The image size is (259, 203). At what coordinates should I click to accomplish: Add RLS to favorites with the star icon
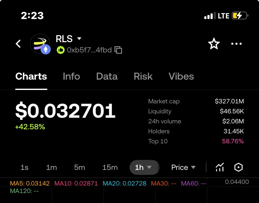[x=214, y=44]
